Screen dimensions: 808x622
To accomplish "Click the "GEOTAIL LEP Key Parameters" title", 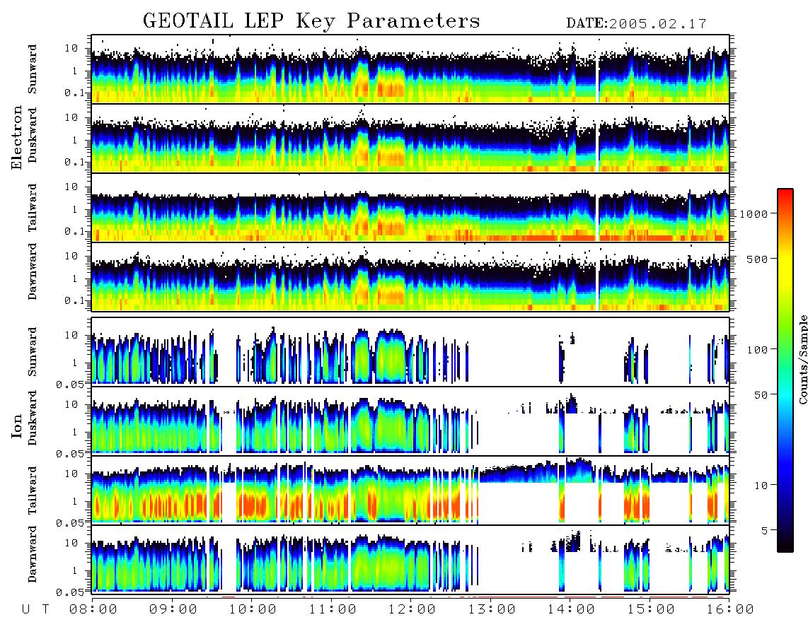I will (x=311, y=21).
